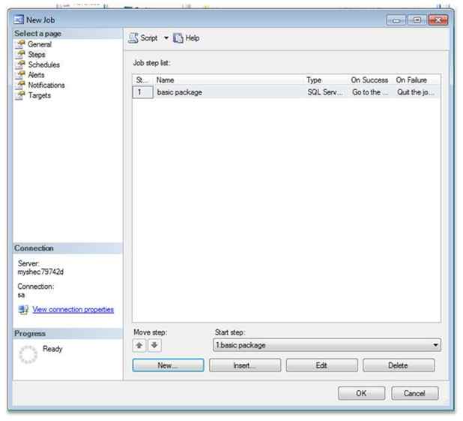Click the Script scroll icon
463x421 pixels.
tap(133, 38)
